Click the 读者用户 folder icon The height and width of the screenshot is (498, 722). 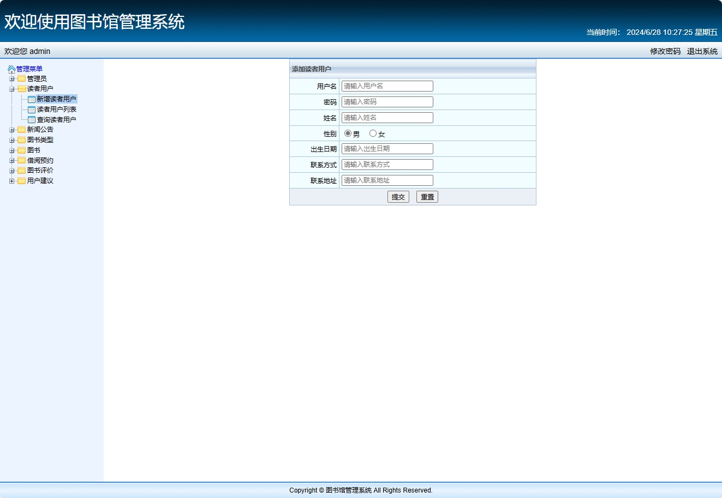[x=21, y=89]
